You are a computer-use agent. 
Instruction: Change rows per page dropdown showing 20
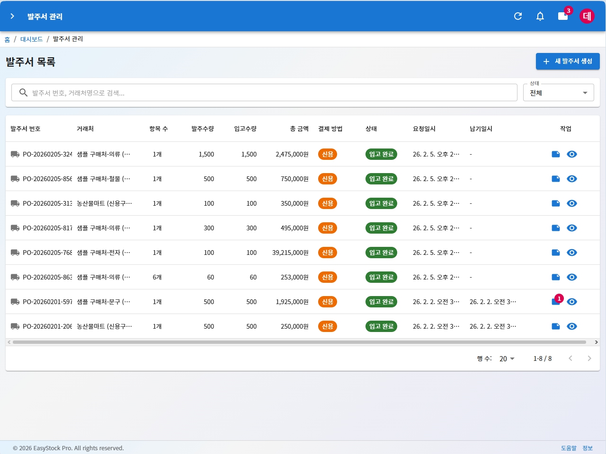click(507, 358)
